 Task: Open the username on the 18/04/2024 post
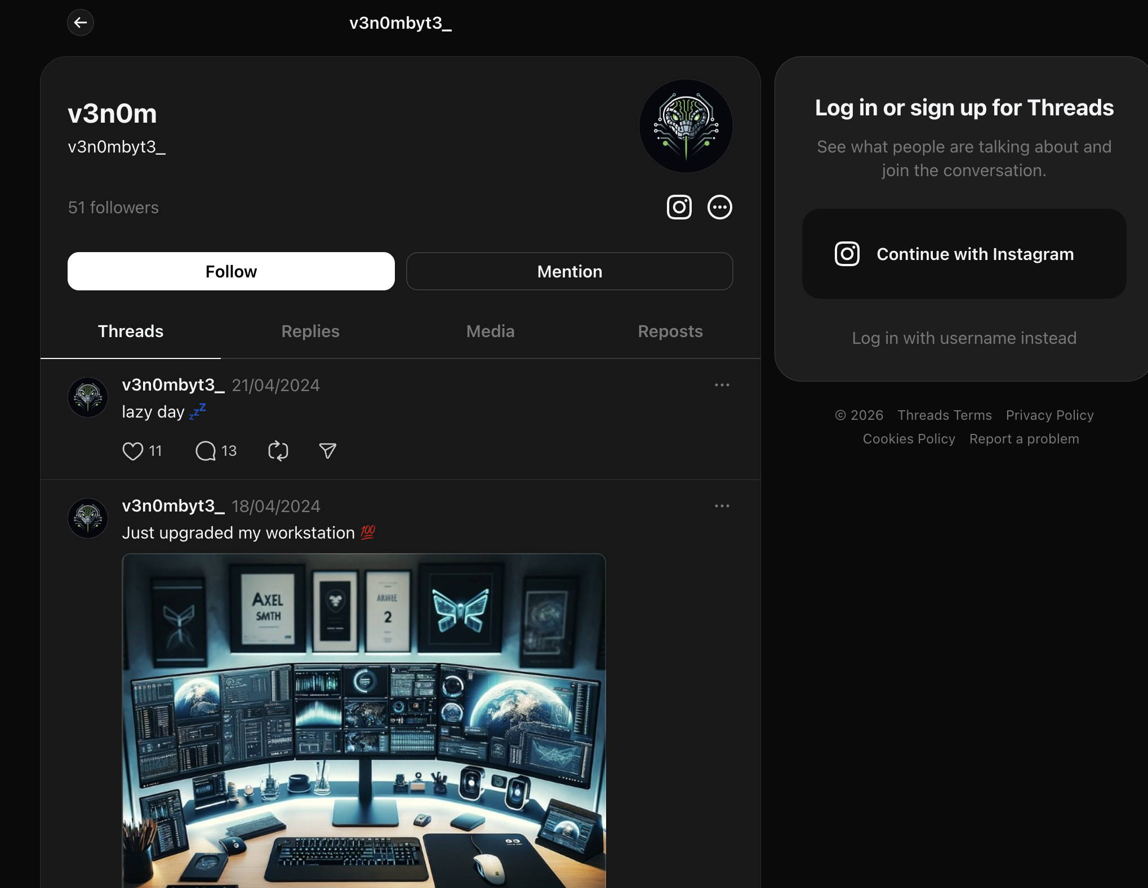pos(173,506)
